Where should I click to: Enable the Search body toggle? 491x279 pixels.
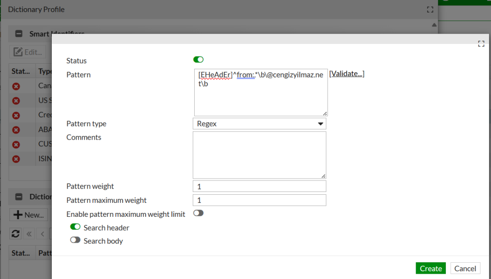point(75,240)
